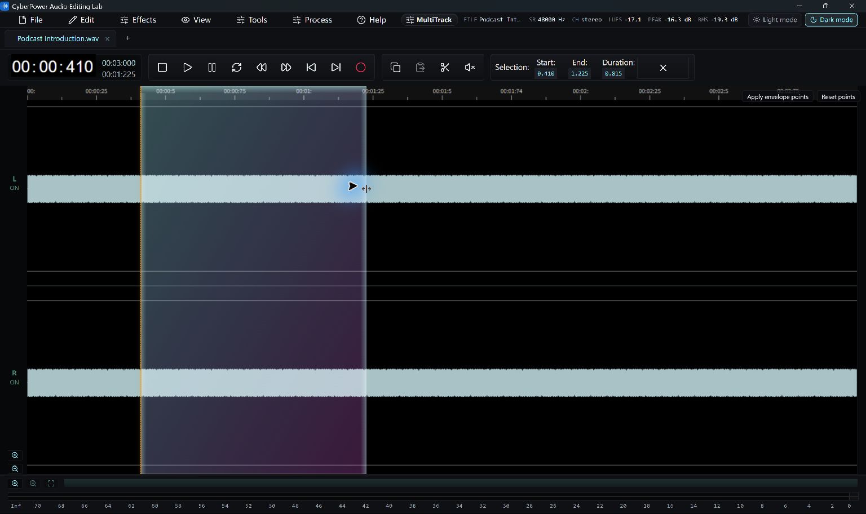
Task: Open the Effects menu
Action: 138,20
